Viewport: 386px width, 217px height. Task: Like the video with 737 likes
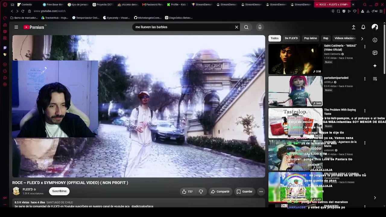[x=187, y=192]
